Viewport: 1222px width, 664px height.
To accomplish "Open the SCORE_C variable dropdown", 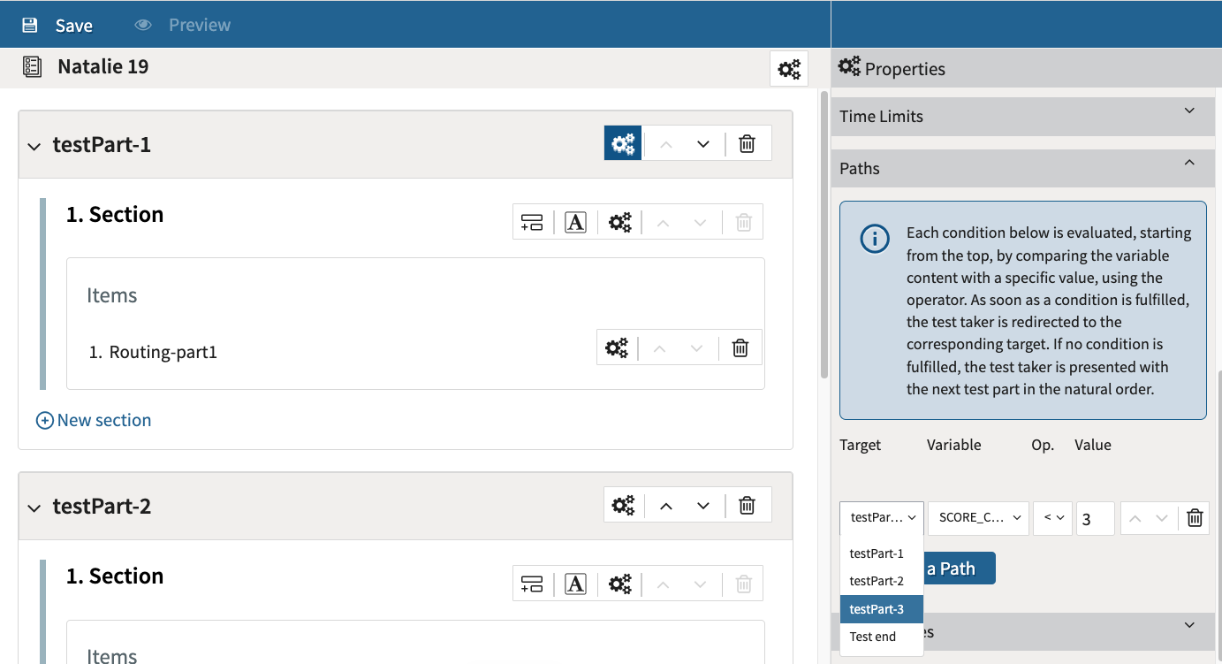I will click(x=979, y=518).
